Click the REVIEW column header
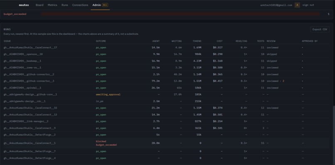Viewport: 335px width, 165px height. tap(271, 41)
